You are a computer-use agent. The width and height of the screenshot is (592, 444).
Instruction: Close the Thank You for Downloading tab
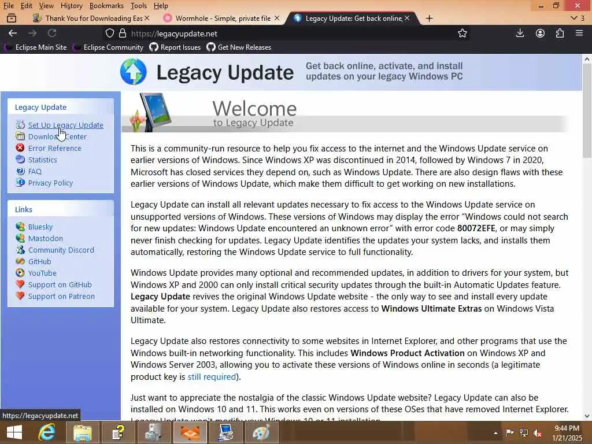146,18
